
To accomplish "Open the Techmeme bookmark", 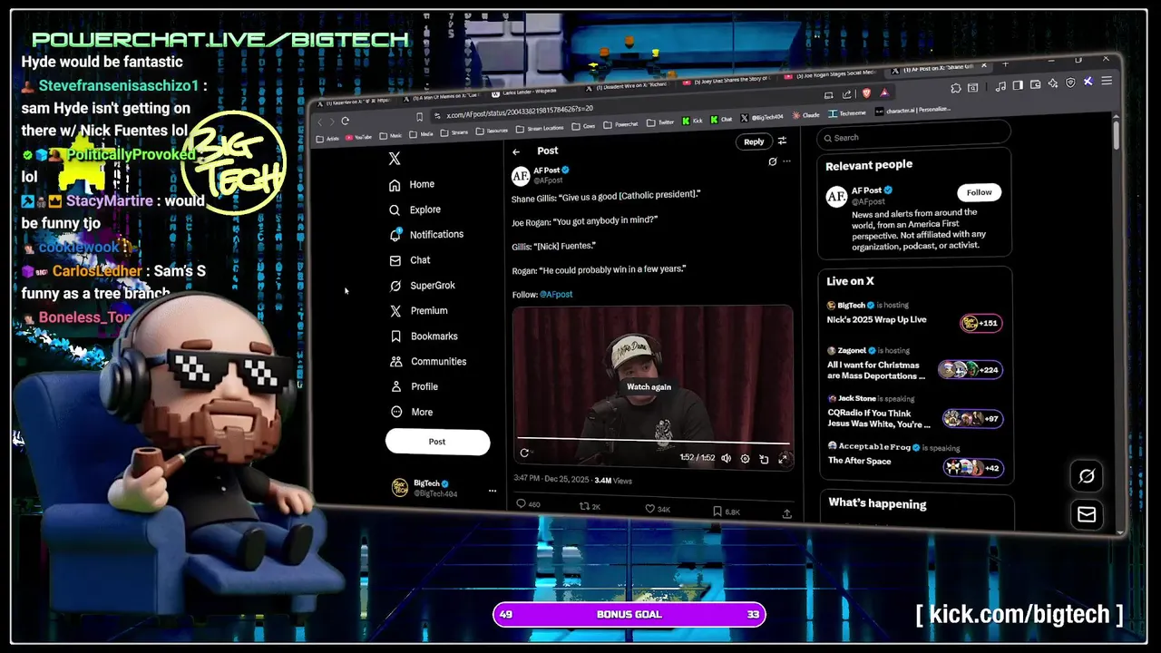I will coord(847,112).
